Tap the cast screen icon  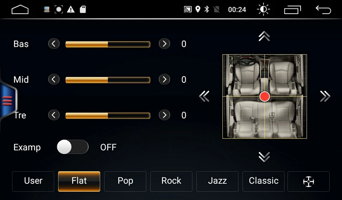(x=188, y=9)
